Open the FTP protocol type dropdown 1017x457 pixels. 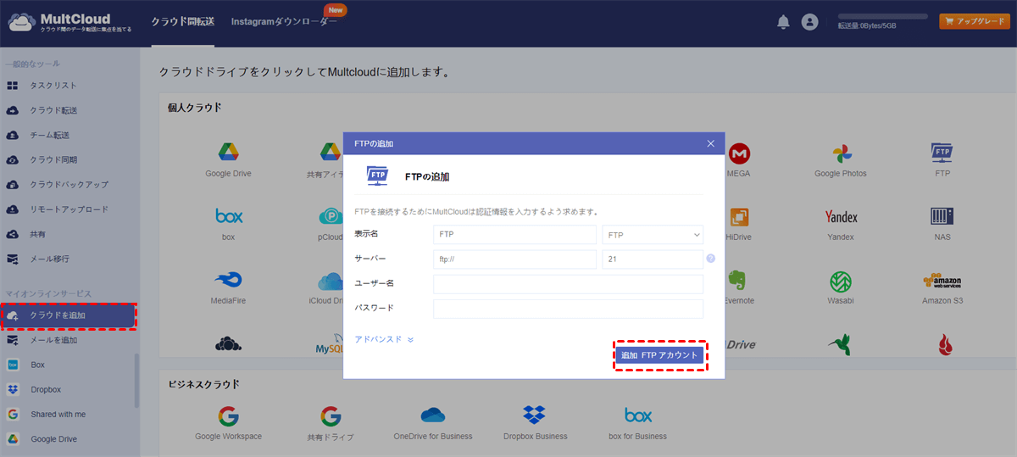point(653,235)
